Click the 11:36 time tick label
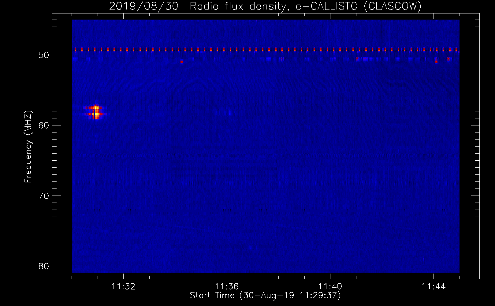This screenshot has height=306, width=495. point(227,287)
